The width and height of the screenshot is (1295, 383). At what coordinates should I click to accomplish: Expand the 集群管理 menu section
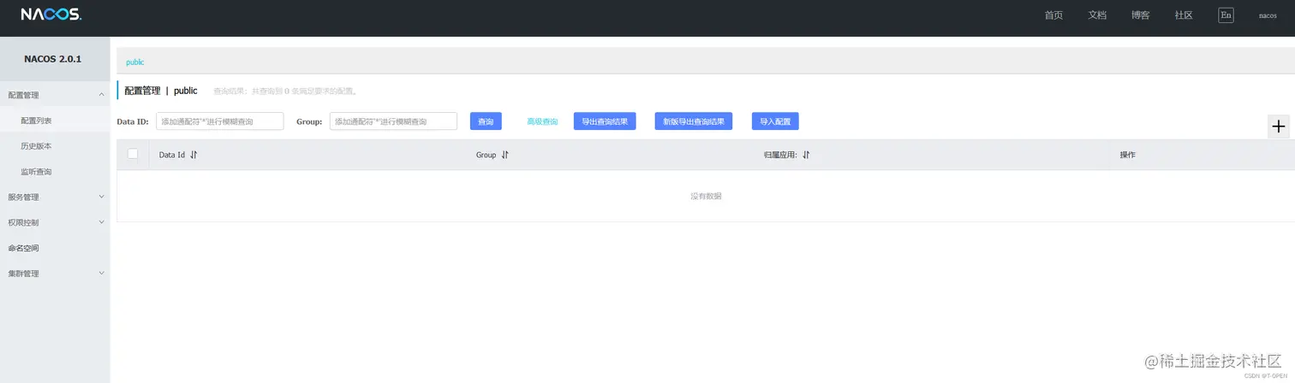(55, 274)
